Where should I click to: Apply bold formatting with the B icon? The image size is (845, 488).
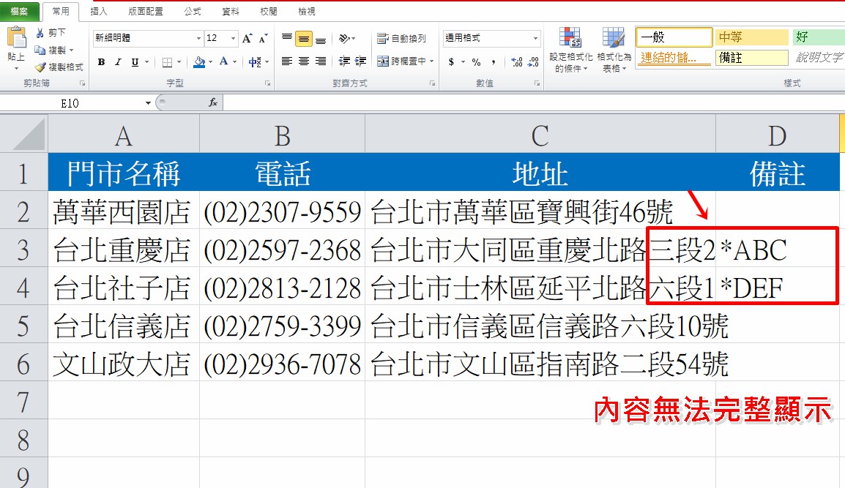pyautogui.click(x=100, y=61)
